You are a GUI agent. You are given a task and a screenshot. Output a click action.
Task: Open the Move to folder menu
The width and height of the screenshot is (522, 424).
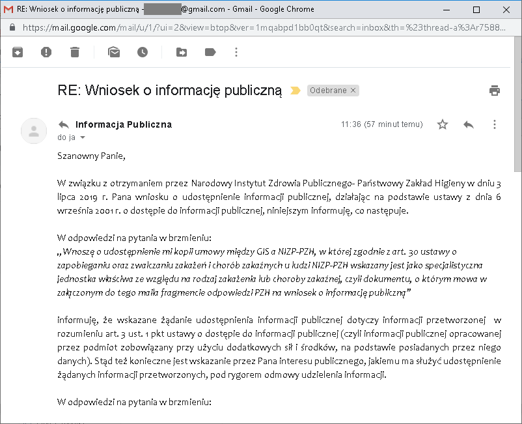pos(182,52)
